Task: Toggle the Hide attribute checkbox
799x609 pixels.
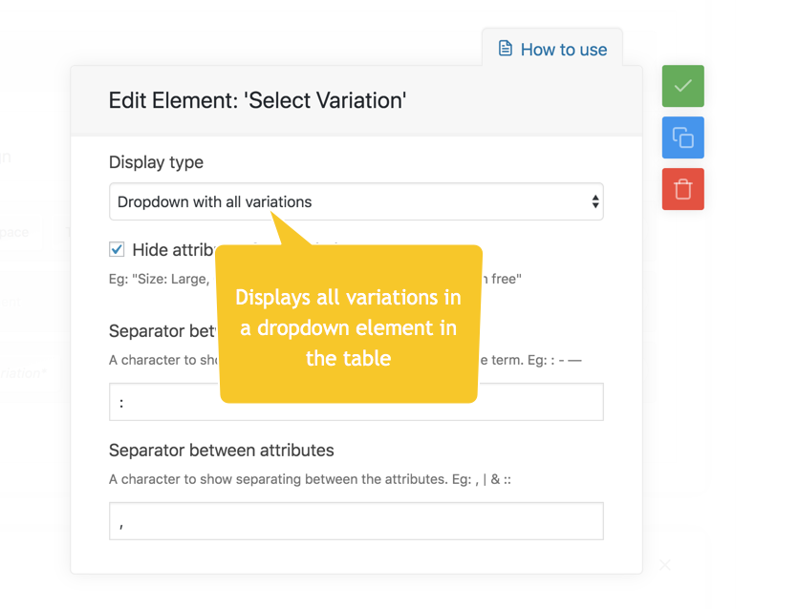Action: (117, 249)
